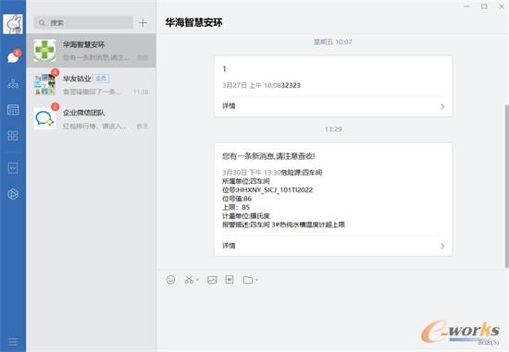
Task: Click the 华友钴业 group avatar
Action: [x=44, y=85]
